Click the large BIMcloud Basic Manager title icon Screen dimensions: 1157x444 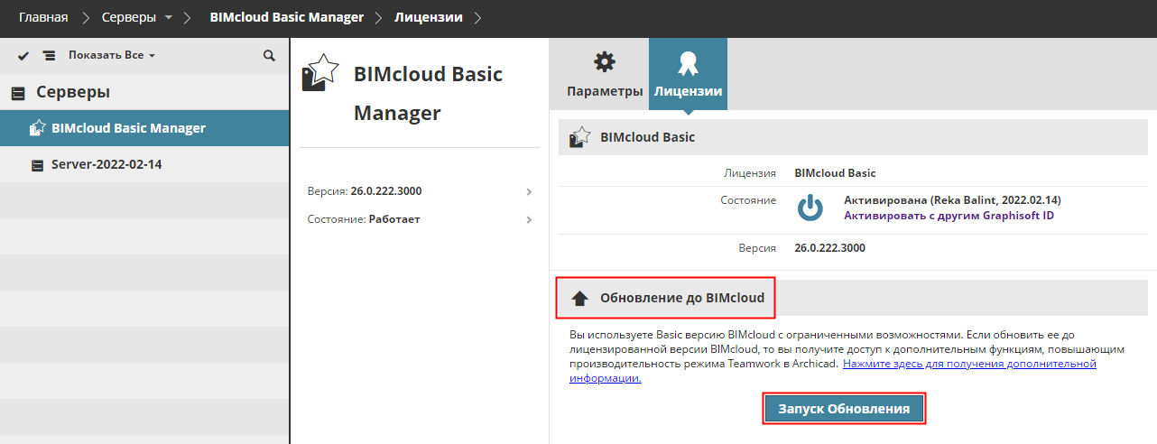(x=320, y=74)
